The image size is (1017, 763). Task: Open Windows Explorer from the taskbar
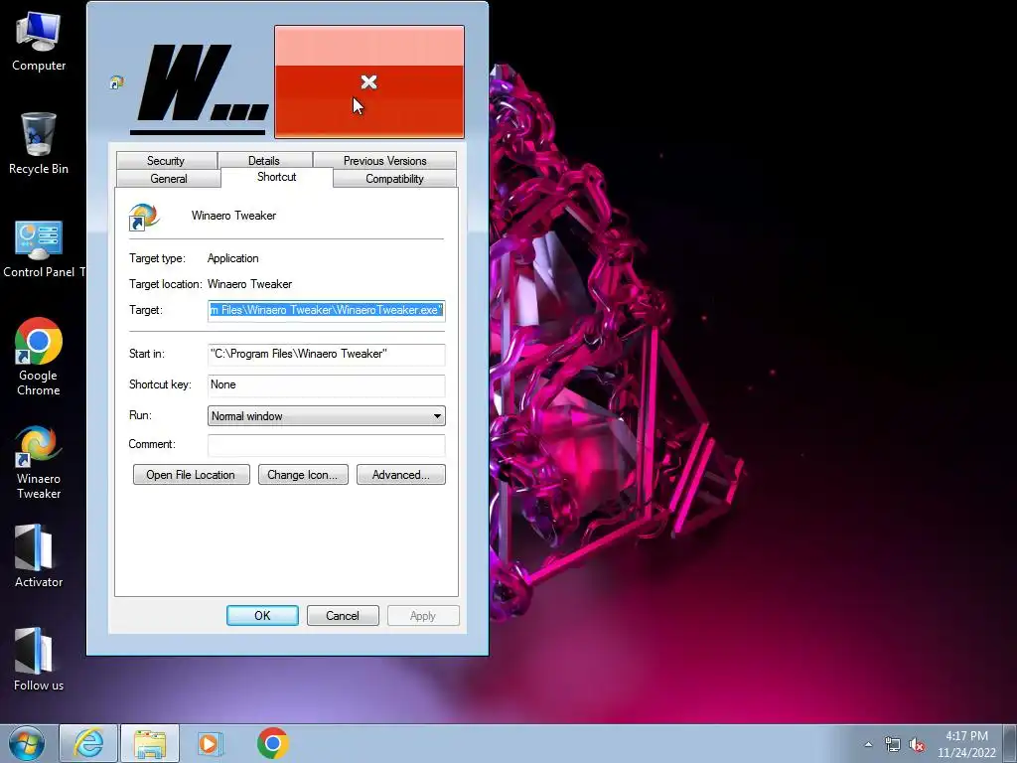(150, 743)
